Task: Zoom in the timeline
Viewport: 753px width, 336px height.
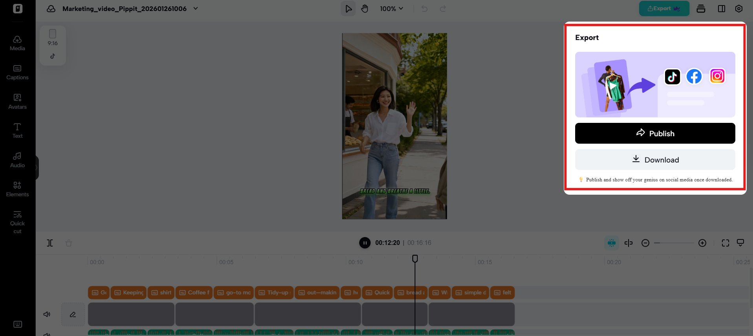Action: [702, 243]
